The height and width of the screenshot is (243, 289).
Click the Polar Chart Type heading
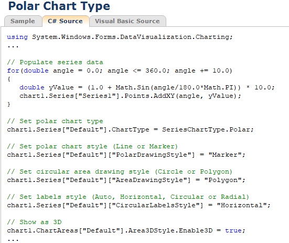pos(59,6)
